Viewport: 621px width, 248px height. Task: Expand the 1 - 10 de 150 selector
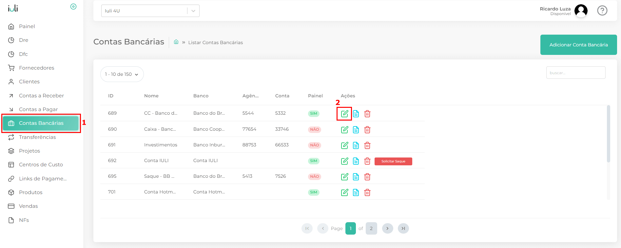coord(122,74)
